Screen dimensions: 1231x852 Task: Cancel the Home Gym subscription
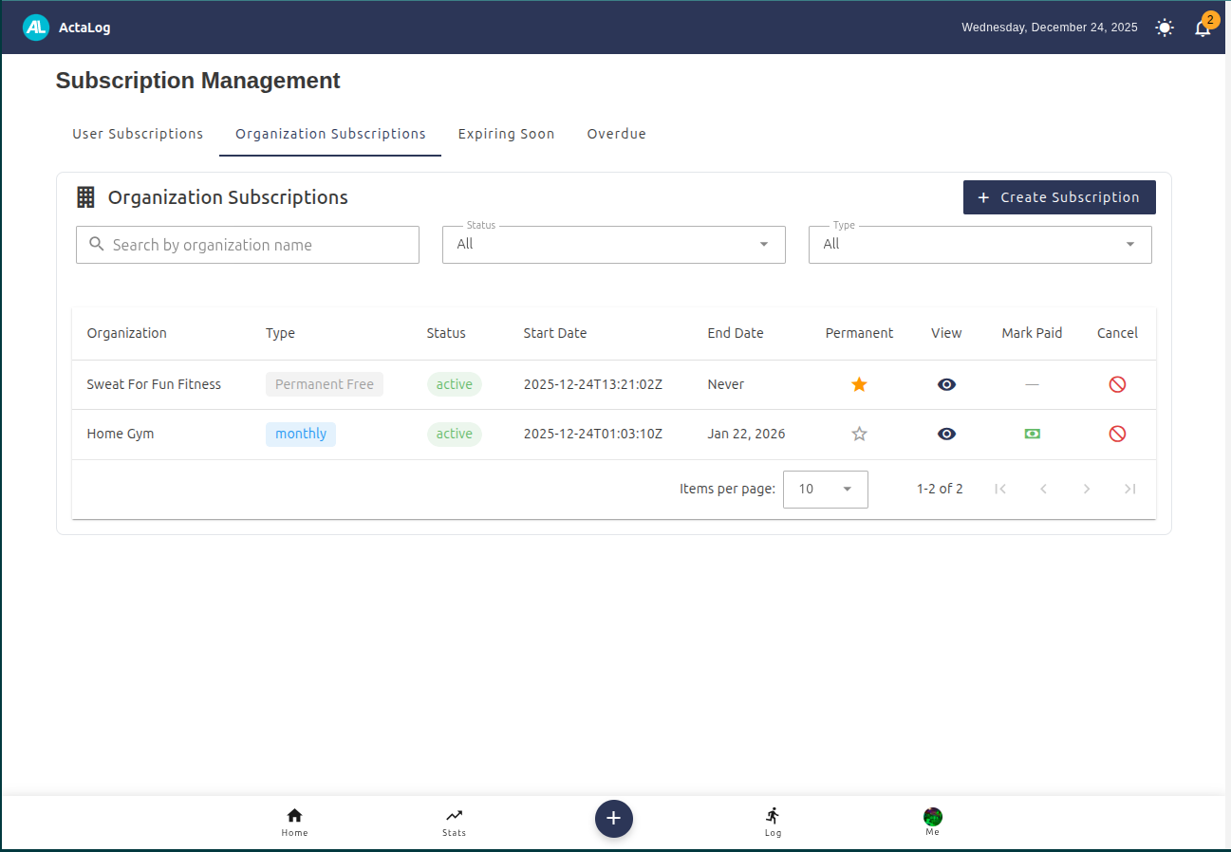[1117, 434]
